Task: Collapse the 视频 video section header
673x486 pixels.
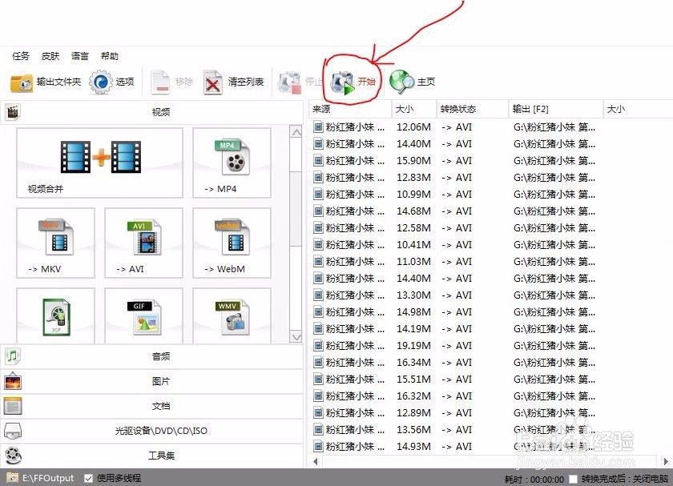Action: tap(151, 112)
